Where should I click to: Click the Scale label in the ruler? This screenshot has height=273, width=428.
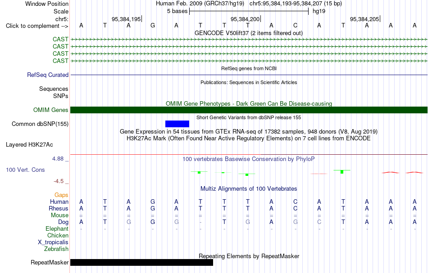click(x=61, y=11)
